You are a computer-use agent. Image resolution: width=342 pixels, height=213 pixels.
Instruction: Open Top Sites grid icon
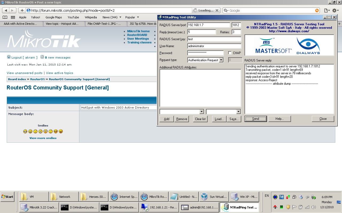click(x=13, y=17)
